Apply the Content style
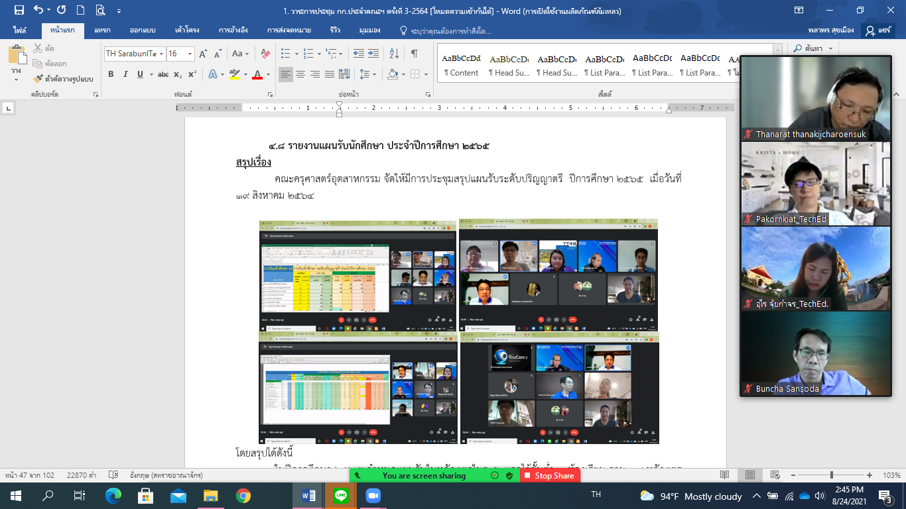This screenshot has height=509, width=906. point(461,65)
